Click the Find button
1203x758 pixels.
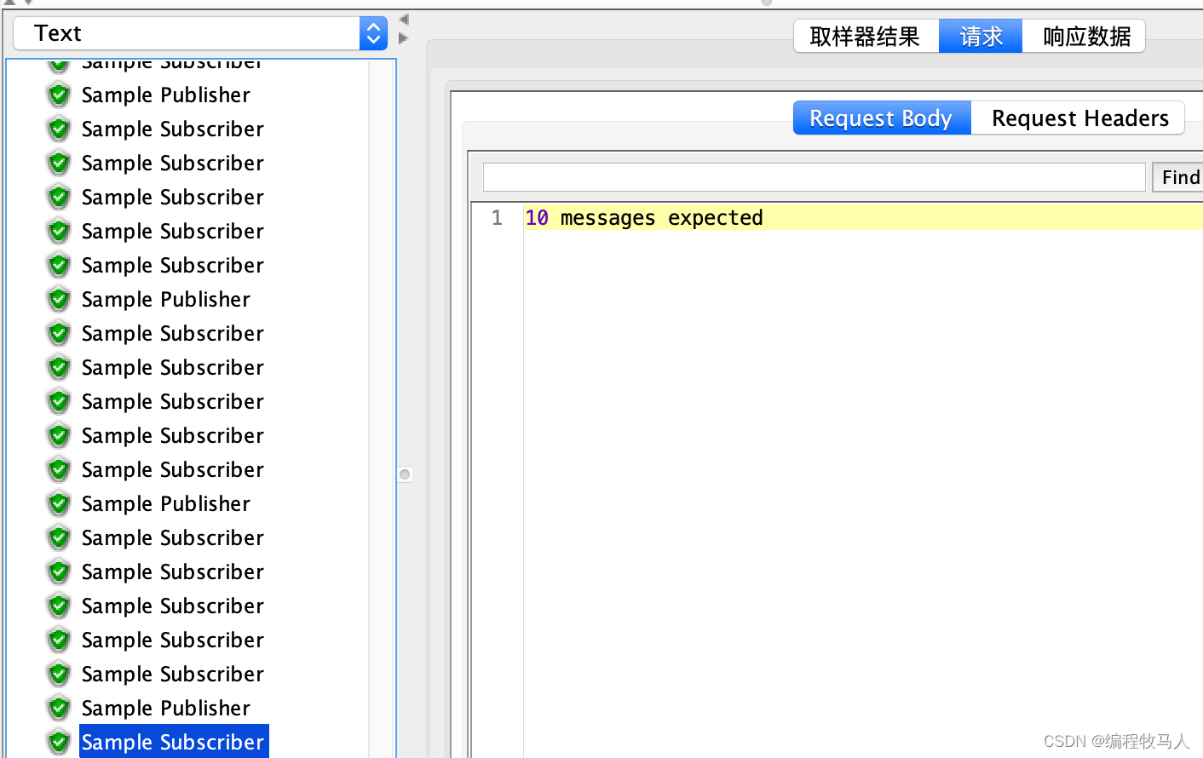coord(1179,177)
